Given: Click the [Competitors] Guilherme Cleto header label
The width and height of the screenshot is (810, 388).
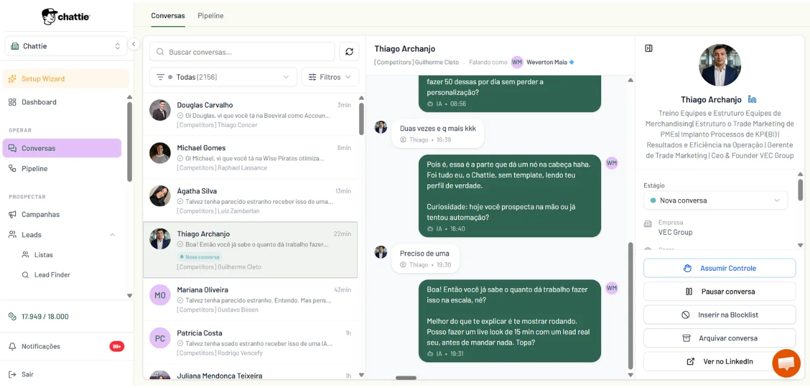Looking at the screenshot, I should pos(417,62).
